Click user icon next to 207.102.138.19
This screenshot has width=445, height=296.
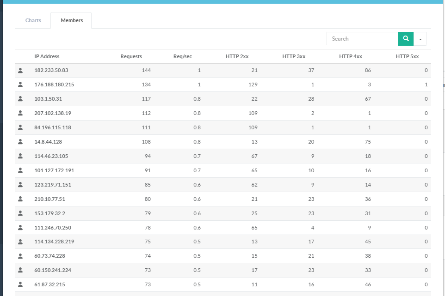pyautogui.click(x=20, y=114)
